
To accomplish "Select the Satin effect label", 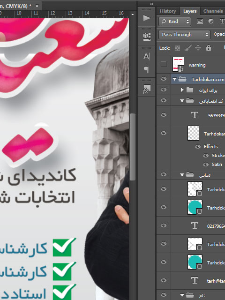I will click(x=217, y=165).
